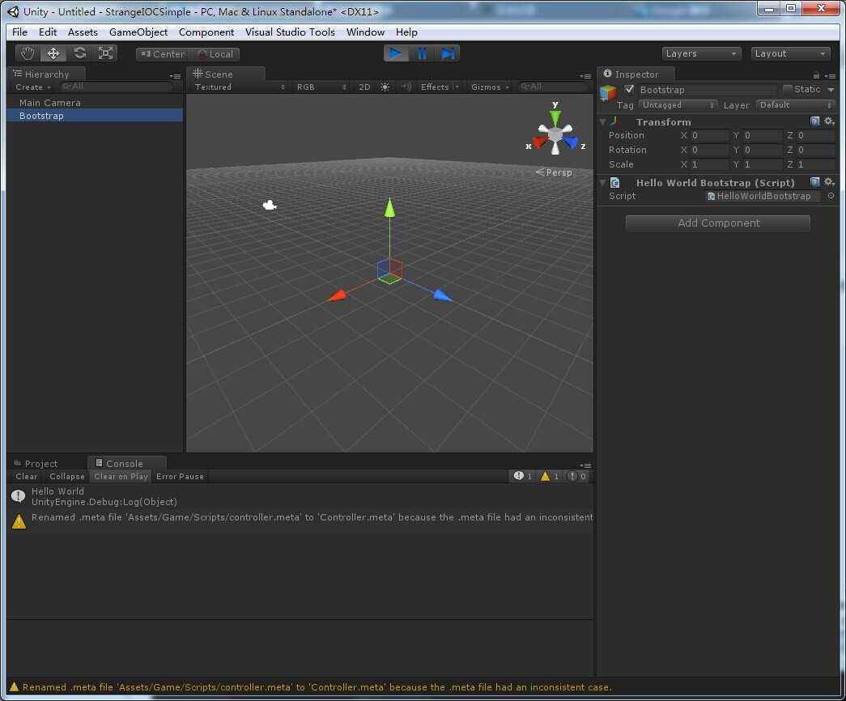Open the Layer Default dropdown

[x=796, y=104]
